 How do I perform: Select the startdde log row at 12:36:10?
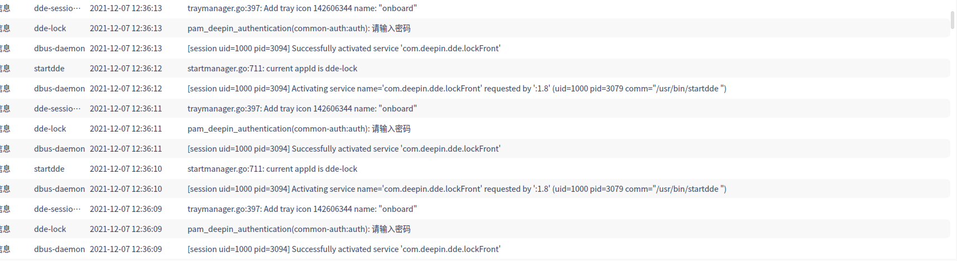(474, 169)
